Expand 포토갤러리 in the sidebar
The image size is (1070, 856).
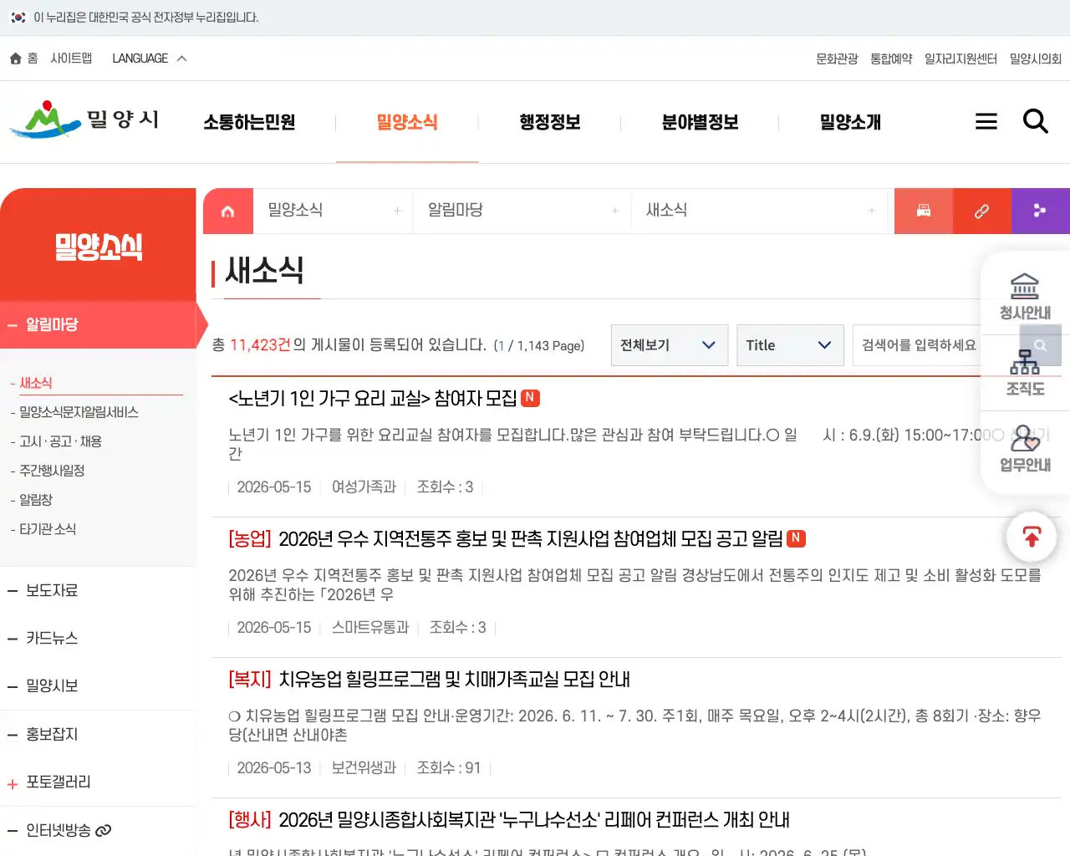(58, 782)
